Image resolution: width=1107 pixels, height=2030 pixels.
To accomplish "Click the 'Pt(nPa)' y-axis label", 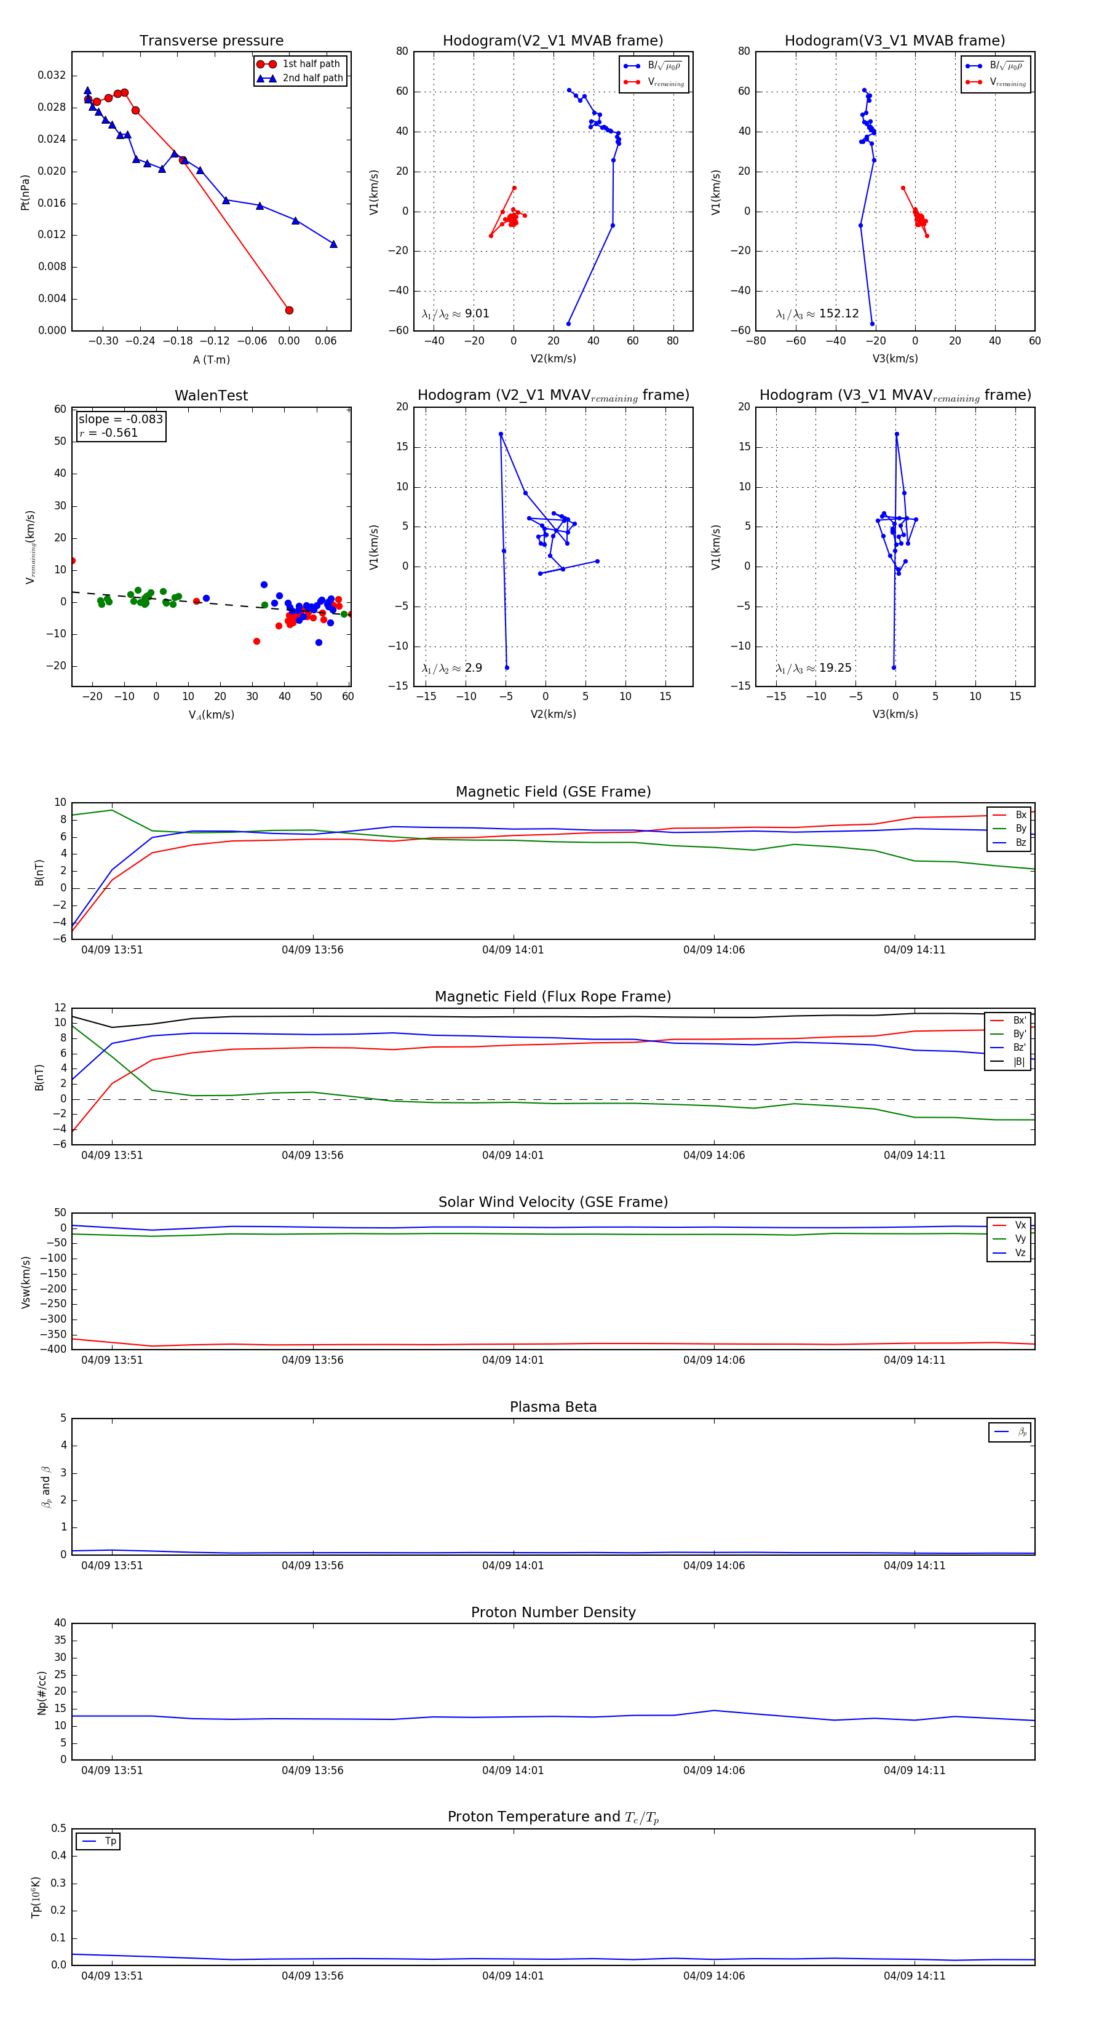I will tap(25, 191).
